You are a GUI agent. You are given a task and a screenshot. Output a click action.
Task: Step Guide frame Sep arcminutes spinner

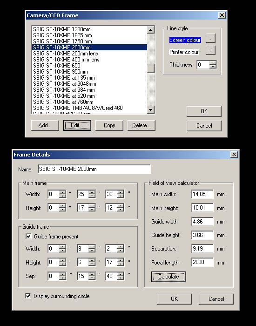pyautogui.click(x=92, y=276)
